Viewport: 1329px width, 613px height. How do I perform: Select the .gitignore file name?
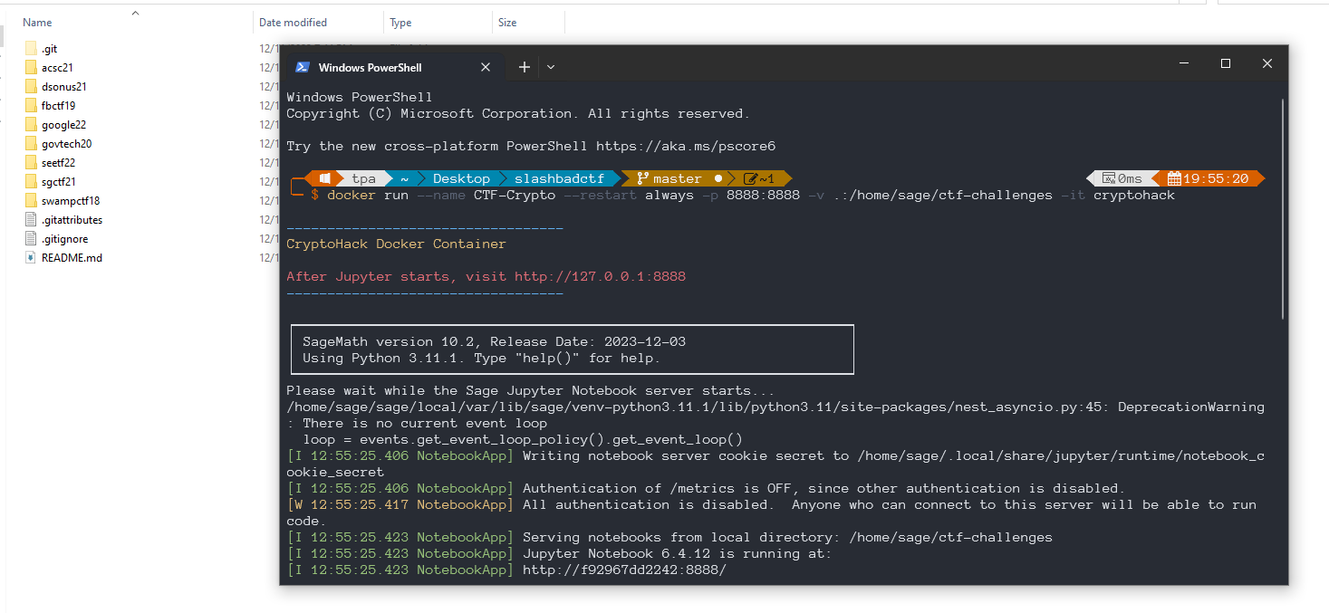[x=64, y=239]
